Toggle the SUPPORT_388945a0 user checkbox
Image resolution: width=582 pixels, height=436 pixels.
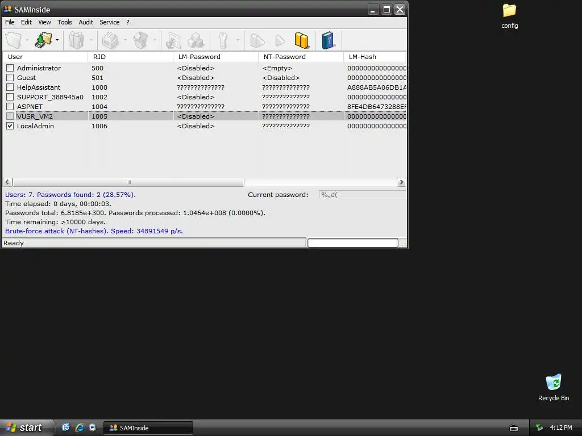(10, 97)
